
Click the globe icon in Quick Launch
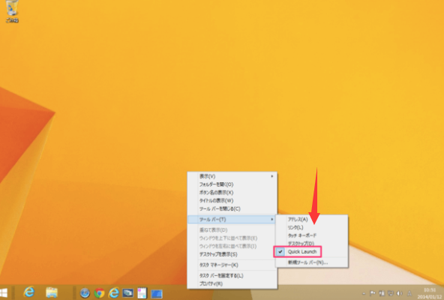85,293
